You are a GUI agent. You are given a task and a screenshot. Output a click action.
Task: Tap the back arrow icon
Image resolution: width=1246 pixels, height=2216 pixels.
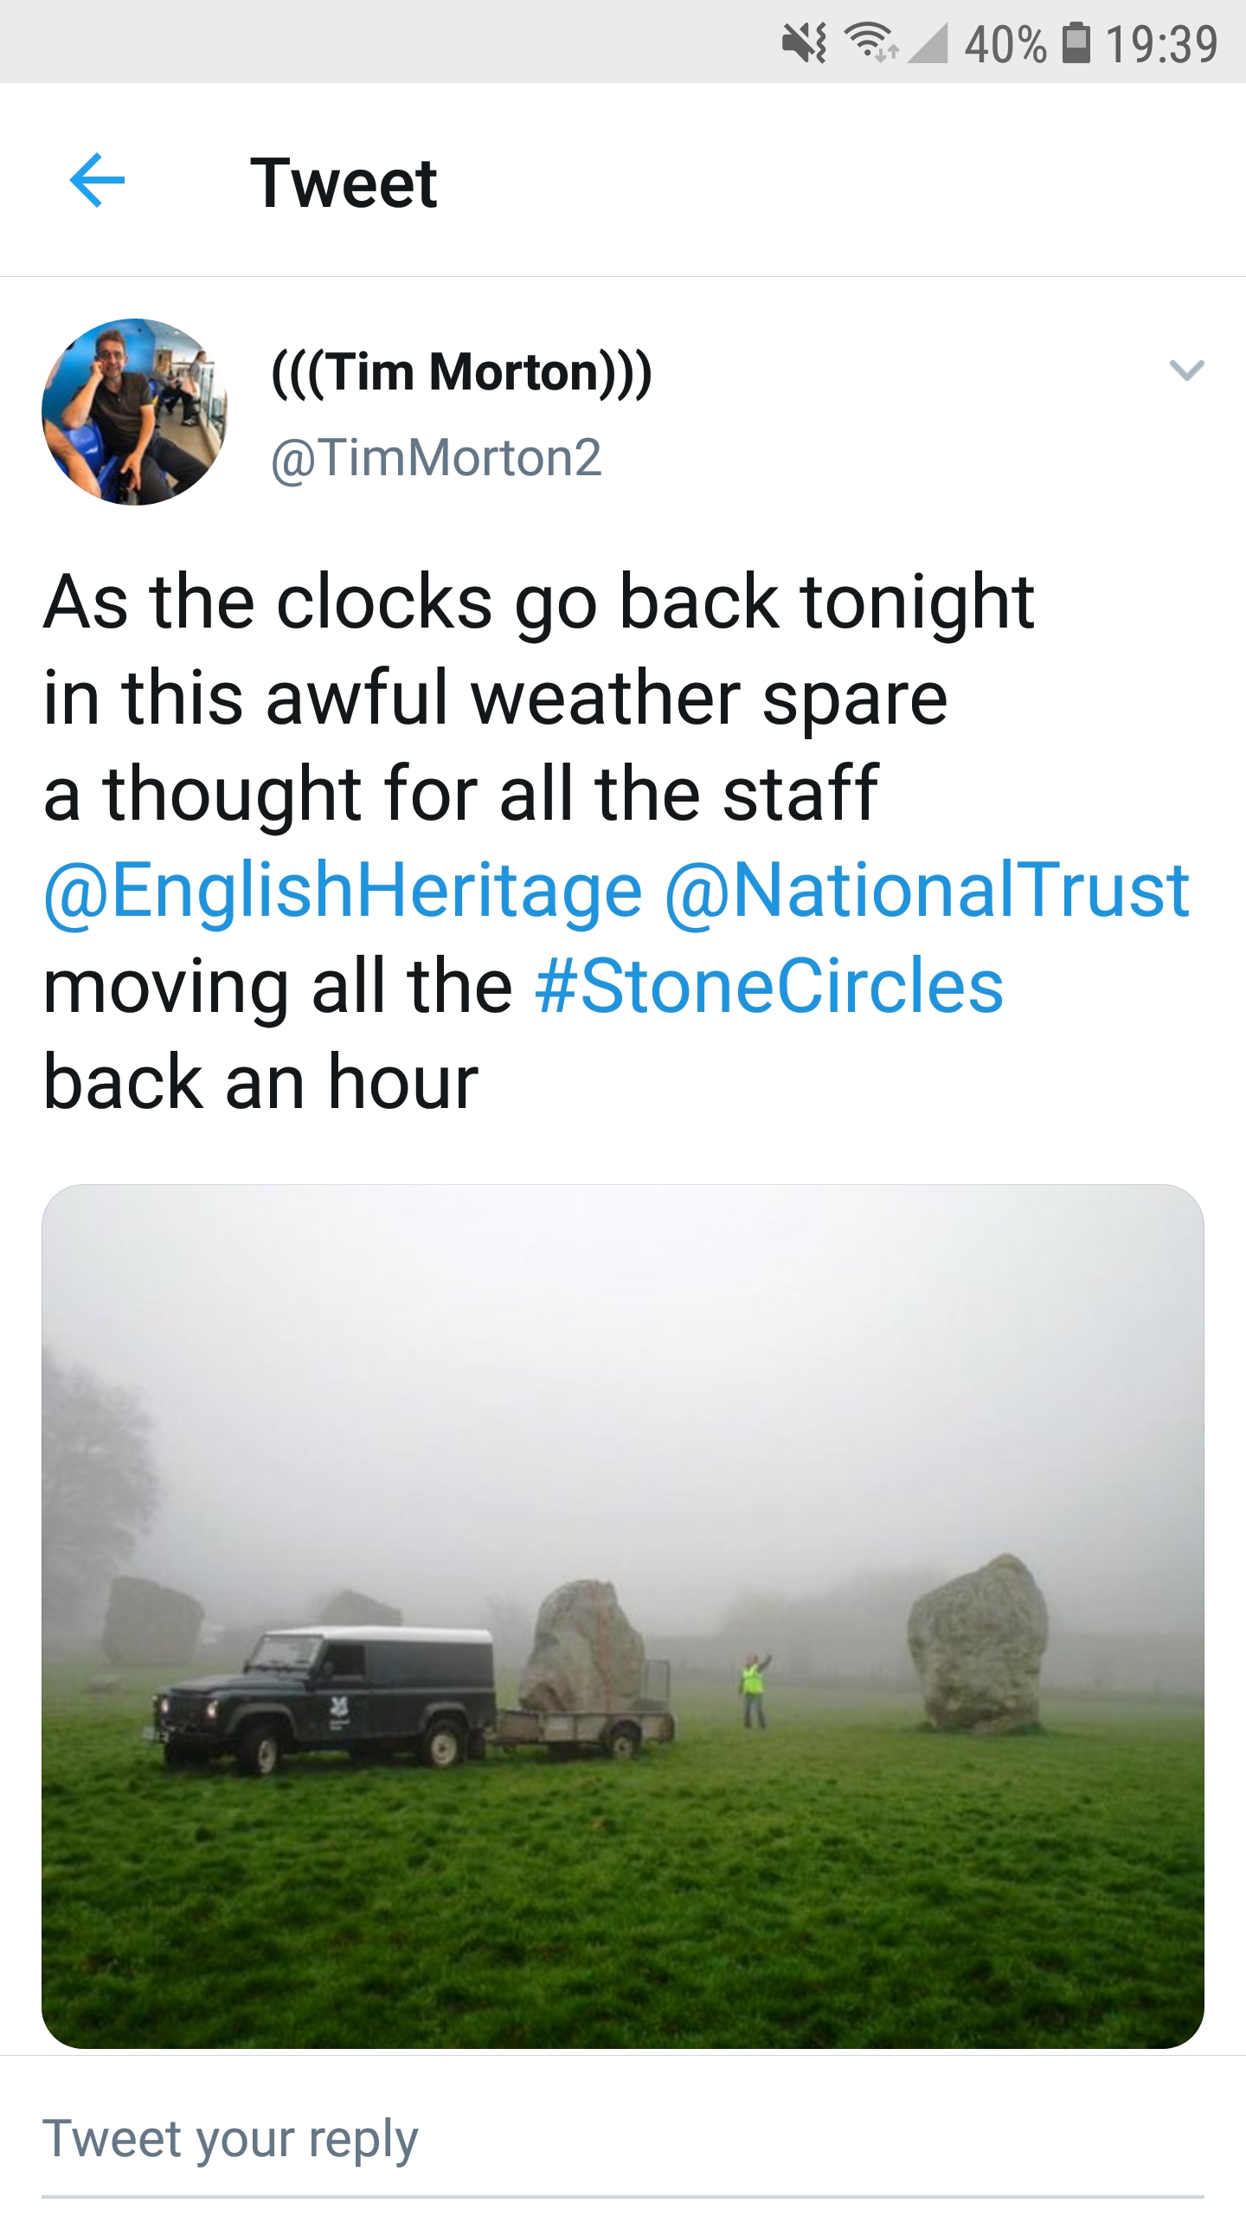click(97, 181)
